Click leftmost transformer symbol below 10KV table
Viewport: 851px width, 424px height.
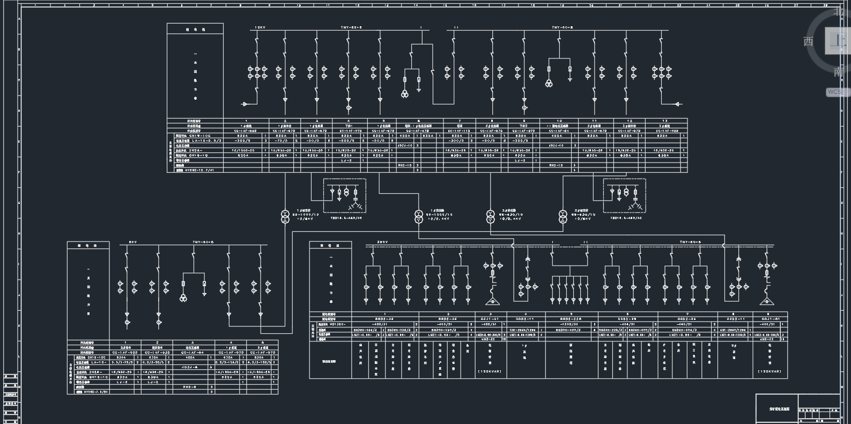tap(285, 216)
